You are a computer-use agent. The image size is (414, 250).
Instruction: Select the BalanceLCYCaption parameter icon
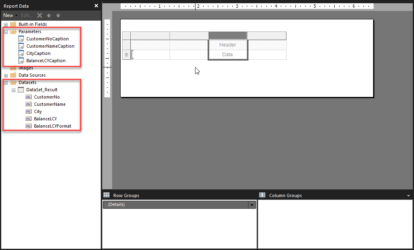tap(21, 60)
